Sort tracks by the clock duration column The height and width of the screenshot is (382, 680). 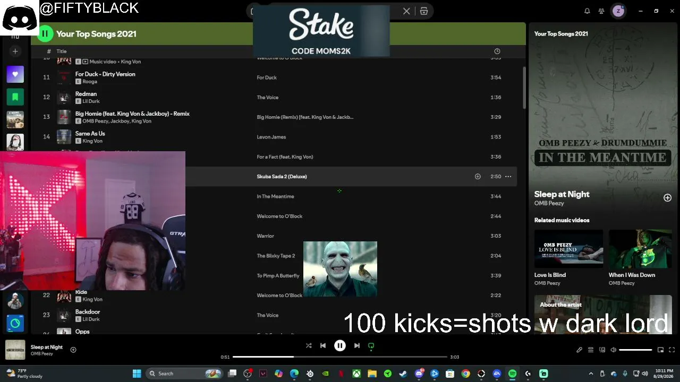click(497, 51)
